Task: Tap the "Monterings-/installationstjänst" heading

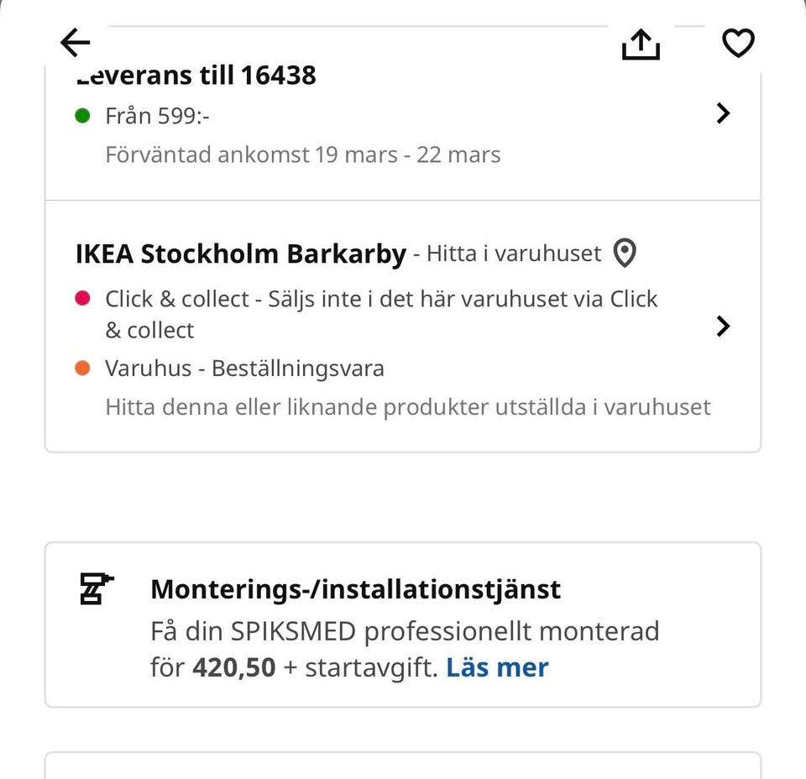Action: 355,588
